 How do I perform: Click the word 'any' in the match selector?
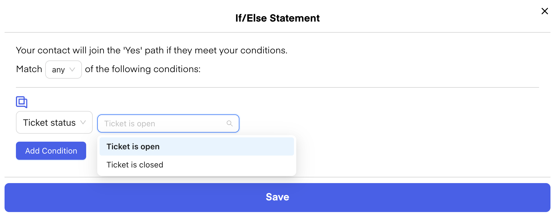pos(58,70)
